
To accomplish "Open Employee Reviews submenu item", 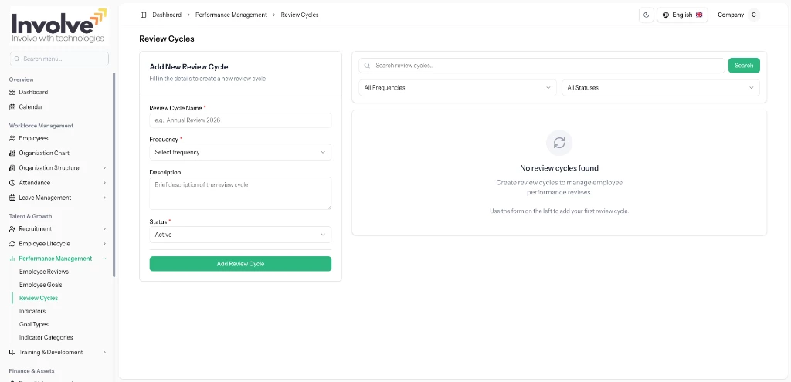I will click(x=44, y=272).
